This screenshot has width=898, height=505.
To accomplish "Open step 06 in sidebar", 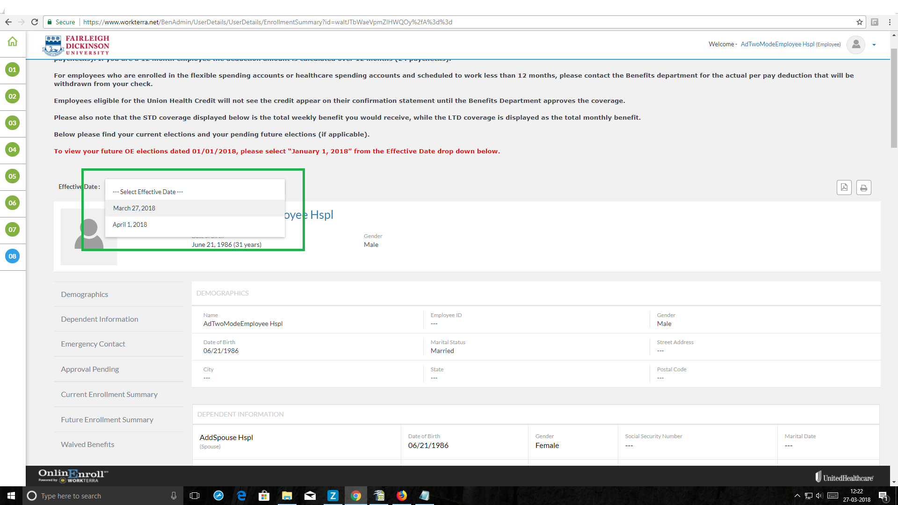I will (13, 203).
